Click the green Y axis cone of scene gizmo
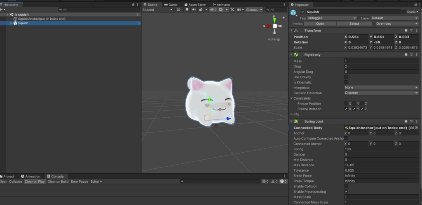This screenshot has height=205, width=422. tap(274, 20)
